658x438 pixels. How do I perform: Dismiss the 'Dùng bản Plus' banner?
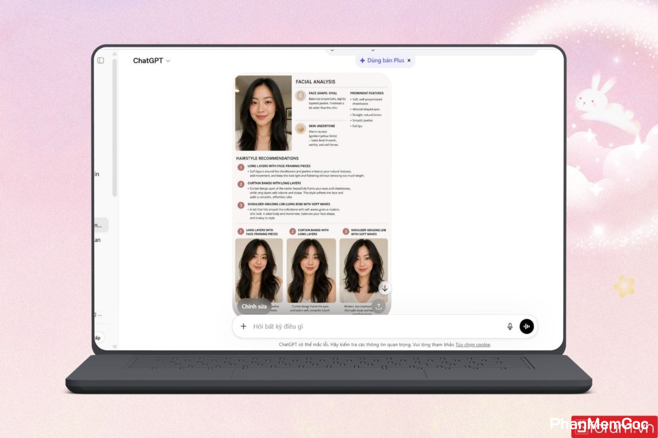pos(409,61)
